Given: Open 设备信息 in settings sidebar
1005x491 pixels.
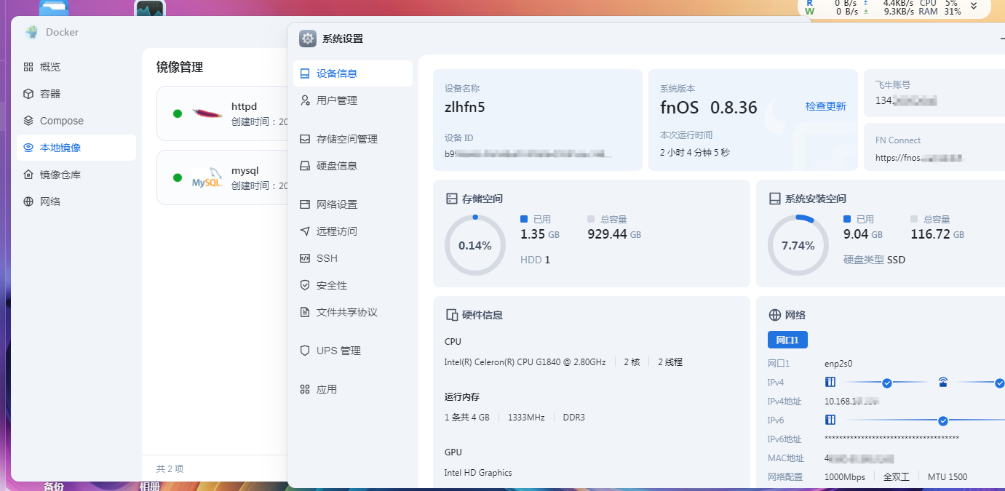Looking at the screenshot, I should (x=353, y=73).
